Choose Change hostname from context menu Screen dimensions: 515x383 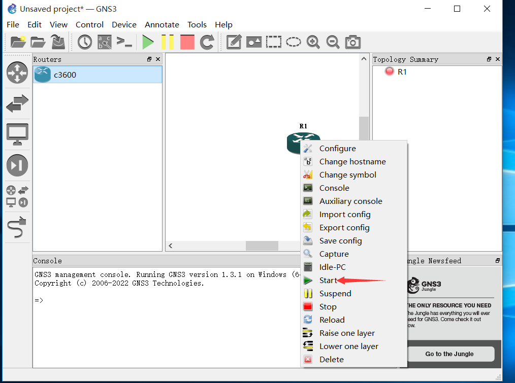click(x=353, y=161)
